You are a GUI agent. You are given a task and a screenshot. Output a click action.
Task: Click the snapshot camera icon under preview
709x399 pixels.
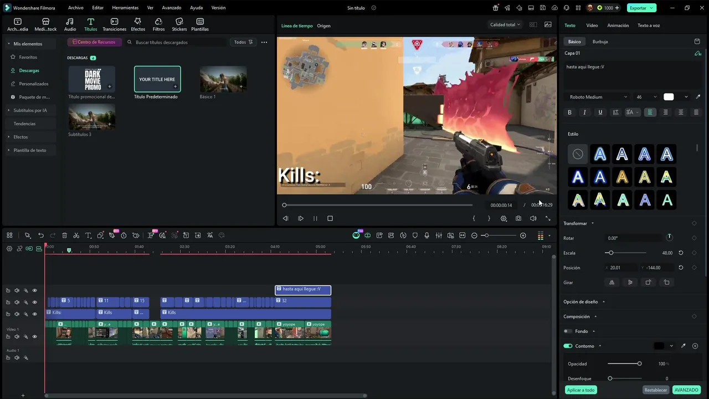tap(518, 218)
